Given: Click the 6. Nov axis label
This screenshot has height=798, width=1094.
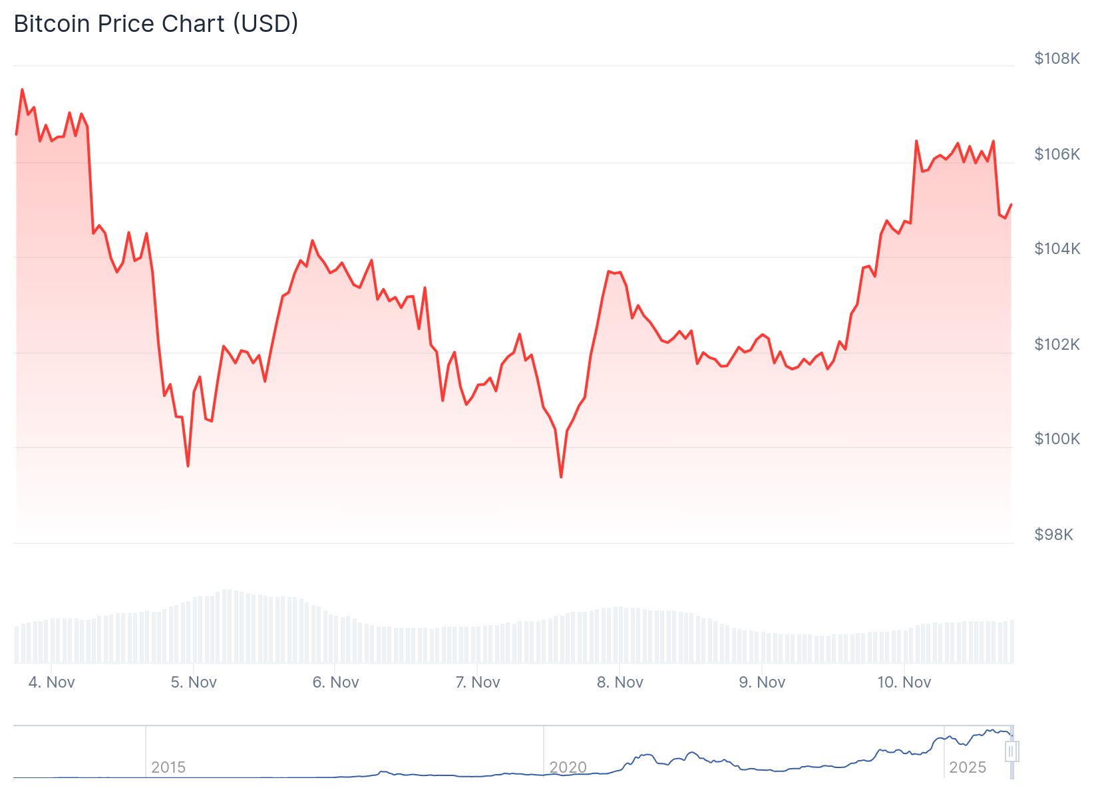Looking at the screenshot, I should [x=335, y=682].
